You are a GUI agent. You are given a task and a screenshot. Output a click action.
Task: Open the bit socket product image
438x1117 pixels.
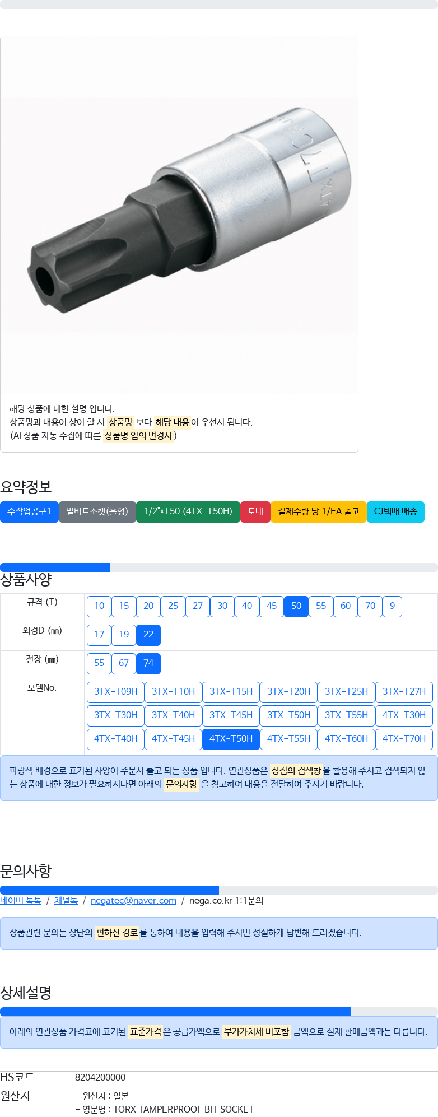[179, 215]
